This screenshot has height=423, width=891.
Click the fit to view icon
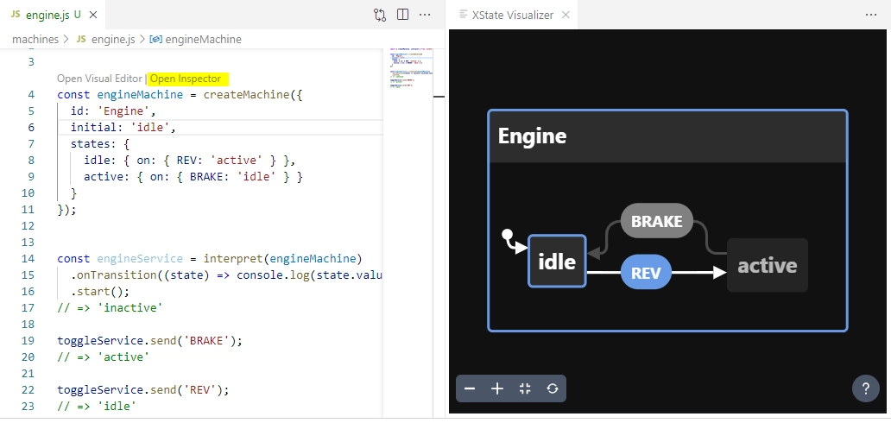coord(525,388)
